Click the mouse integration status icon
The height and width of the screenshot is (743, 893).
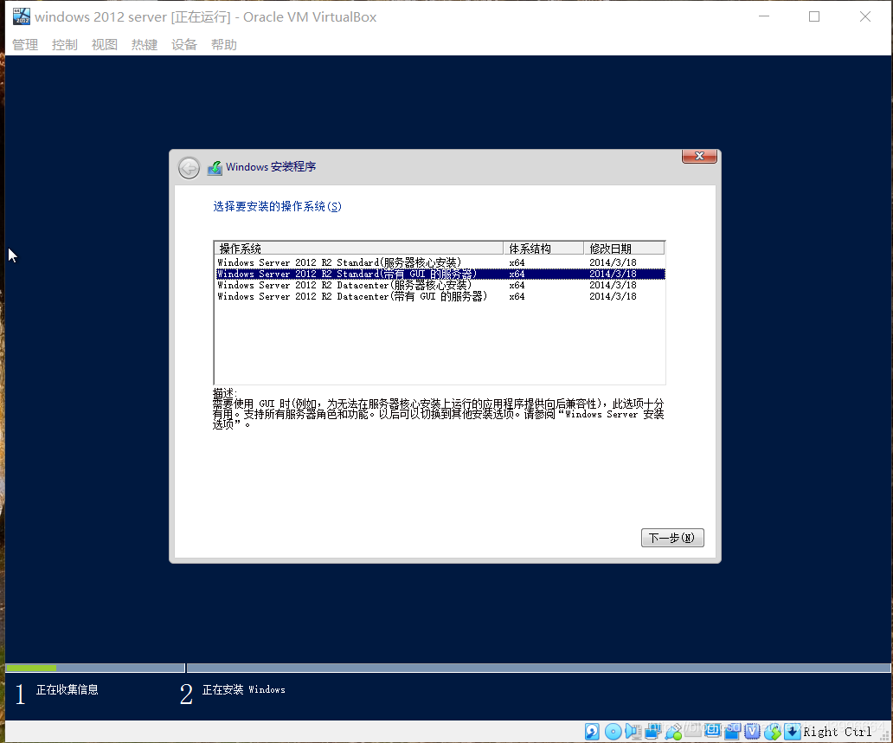pos(773,732)
